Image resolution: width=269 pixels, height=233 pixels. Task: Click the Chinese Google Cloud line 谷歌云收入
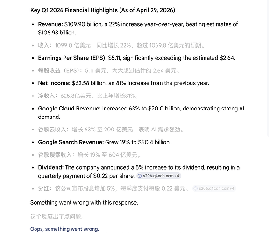(111, 130)
